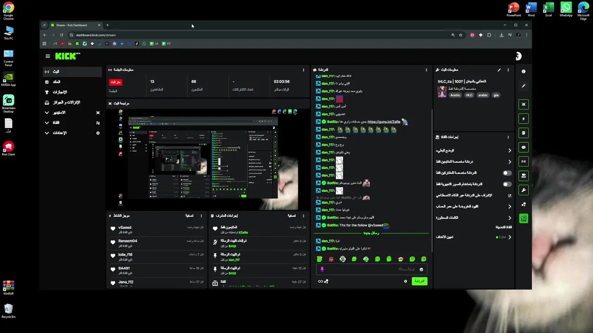This screenshot has width=593, height=333.
Task: Open the hamburger menu beside the Kick logo
Action: pyautogui.click(x=48, y=56)
